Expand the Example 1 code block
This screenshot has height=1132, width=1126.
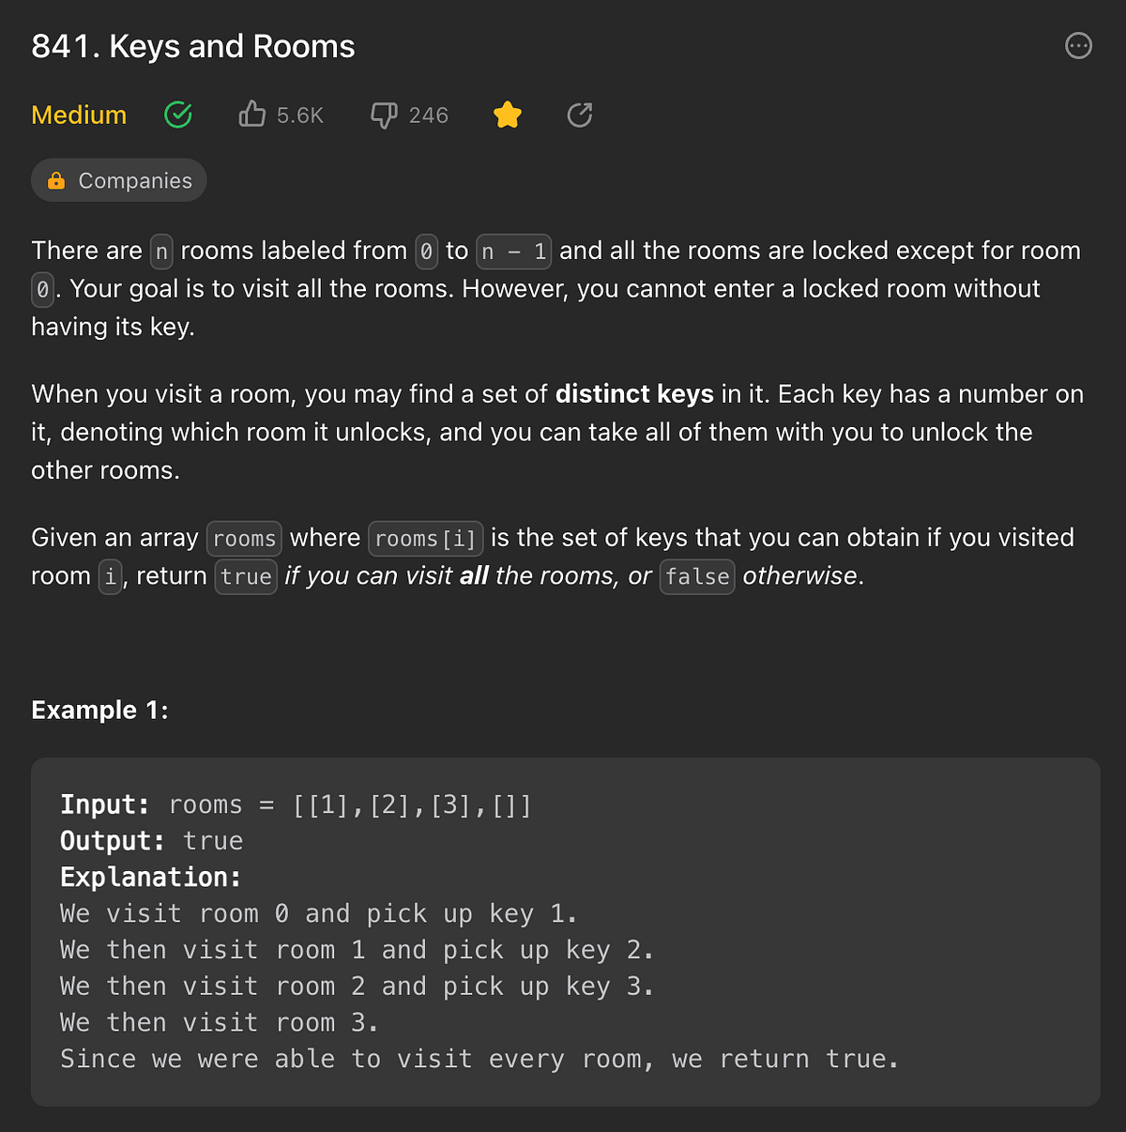pos(563,929)
